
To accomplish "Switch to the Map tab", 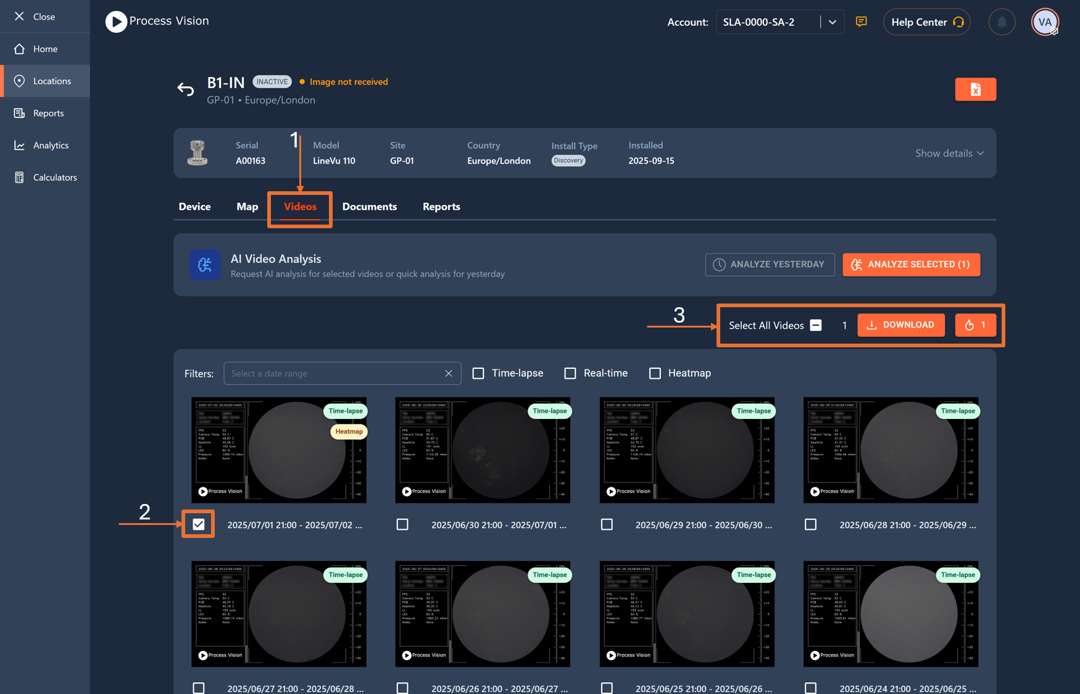I will (x=247, y=207).
